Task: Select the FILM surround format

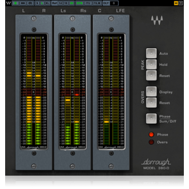Action: click(x=97, y=3)
